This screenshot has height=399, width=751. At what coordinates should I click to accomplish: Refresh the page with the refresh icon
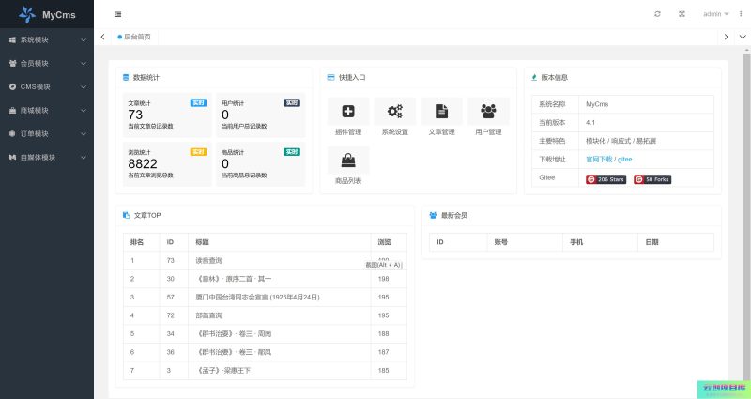[x=658, y=14]
